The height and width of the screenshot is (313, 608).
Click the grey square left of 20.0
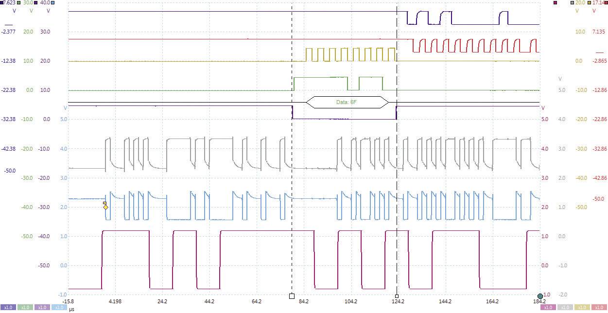point(572,3)
